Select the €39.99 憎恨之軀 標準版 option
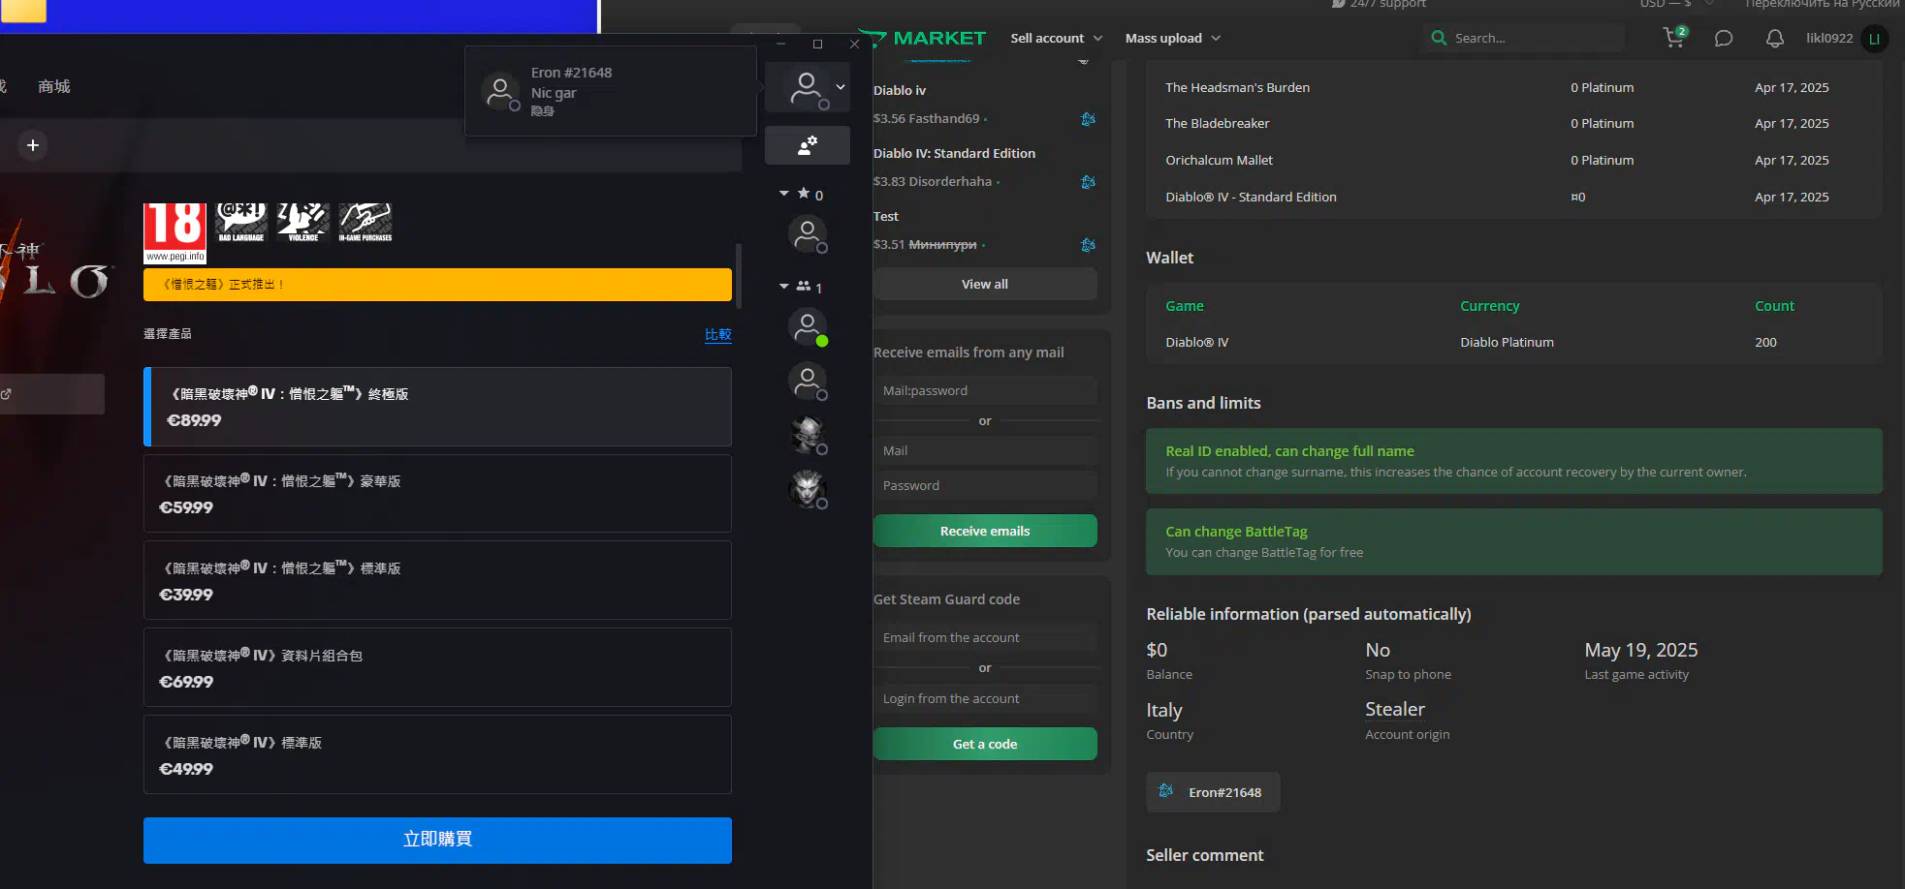Image resolution: width=1905 pixels, height=889 pixels. point(437,581)
